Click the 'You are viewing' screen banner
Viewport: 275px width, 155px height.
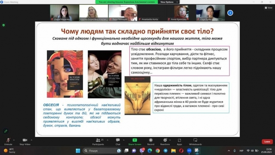pyautogui.click(x=127, y=2)
